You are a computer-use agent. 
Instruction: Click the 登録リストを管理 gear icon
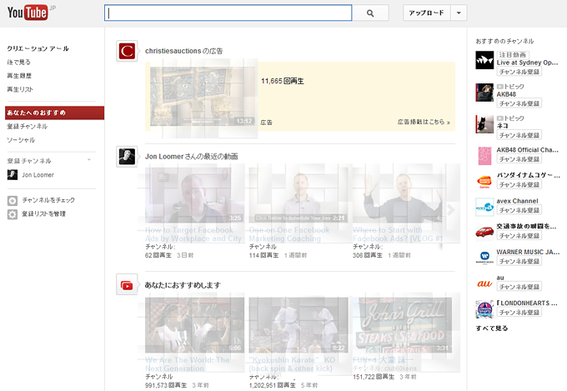[x=13, y=214]
